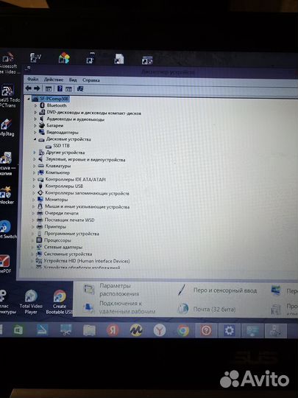Expand the Аудиовходы и аудиовыходы node
Image resolution: width=298 pixels, height=398 pixels.
click(35, 119)
